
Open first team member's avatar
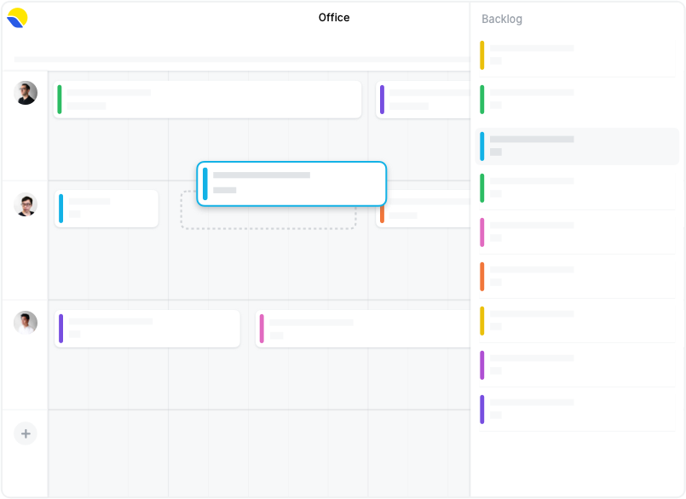26,93
